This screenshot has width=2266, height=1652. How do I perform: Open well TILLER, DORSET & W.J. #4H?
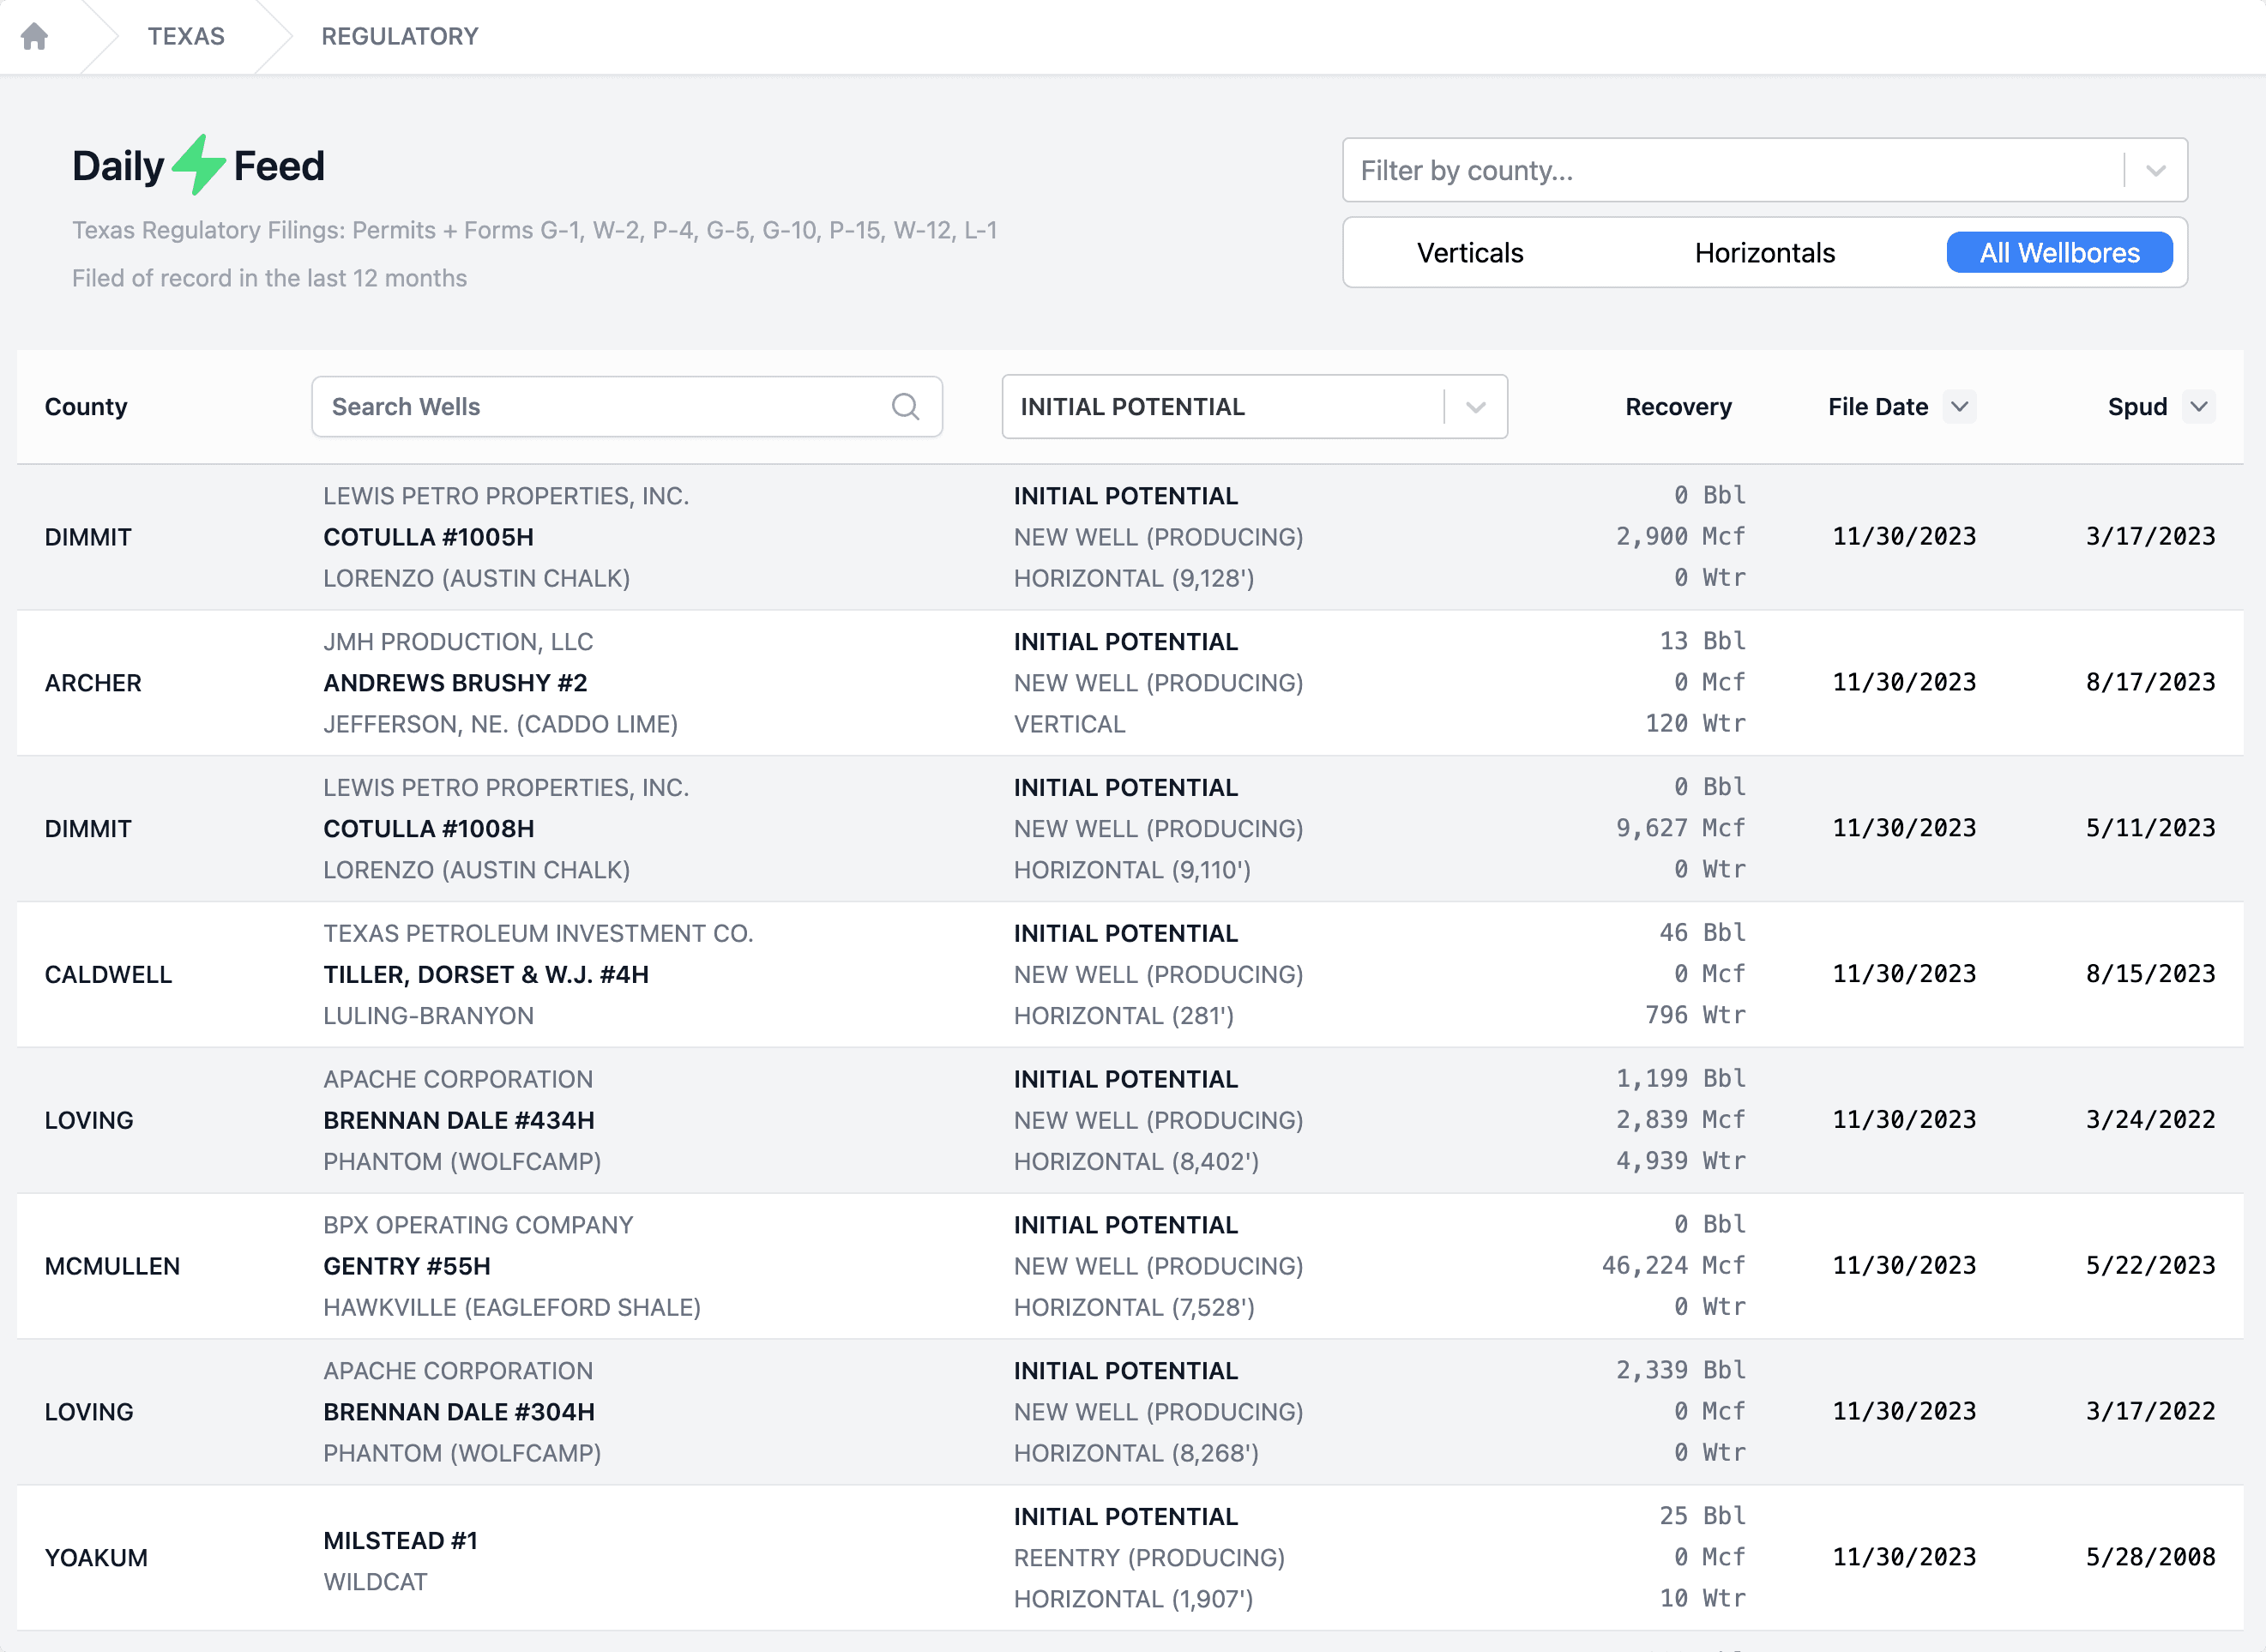click(x=486, y=975)
